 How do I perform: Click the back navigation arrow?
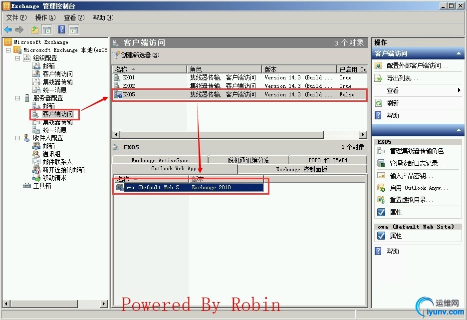pos(7,29)
